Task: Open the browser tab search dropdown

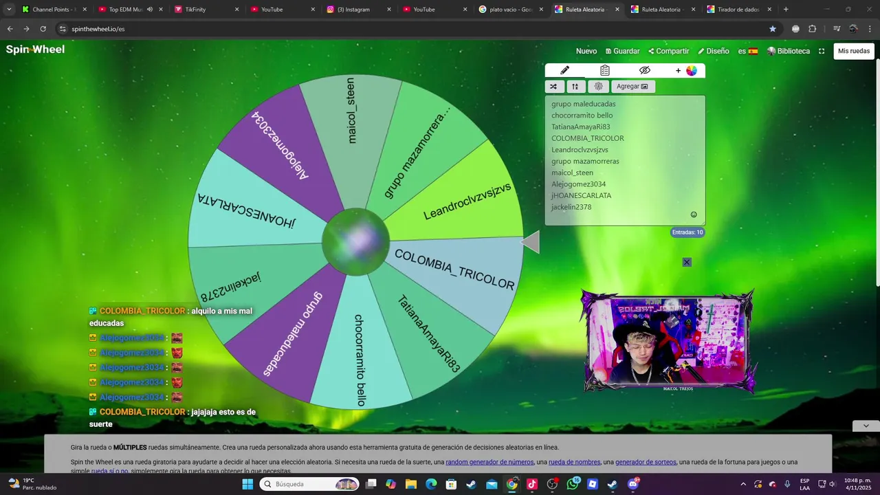Action: [x=9, y=10]
